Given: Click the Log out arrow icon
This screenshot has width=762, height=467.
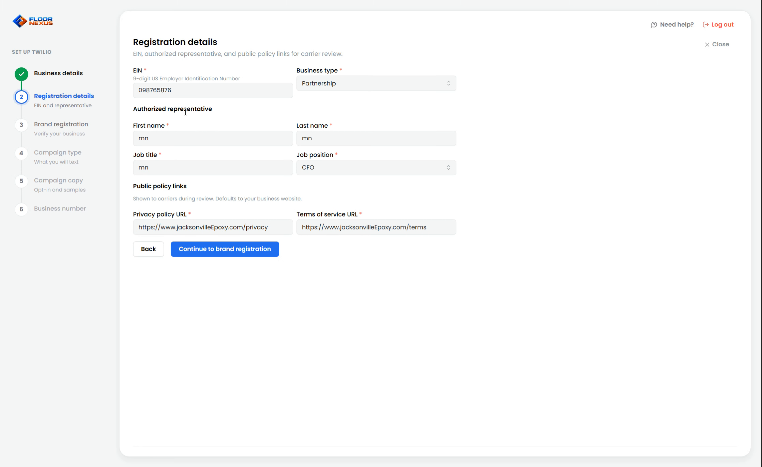Looking at the screenshot, I should coord(706,25).
